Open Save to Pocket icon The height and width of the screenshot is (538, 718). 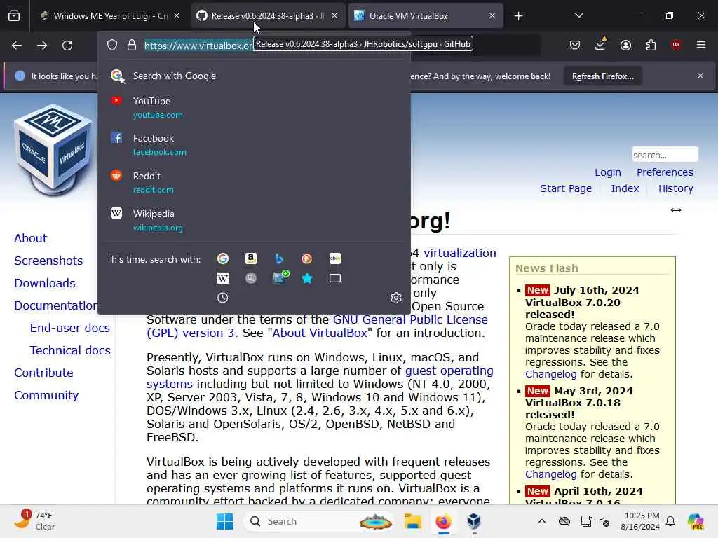[x=575, y=45]
